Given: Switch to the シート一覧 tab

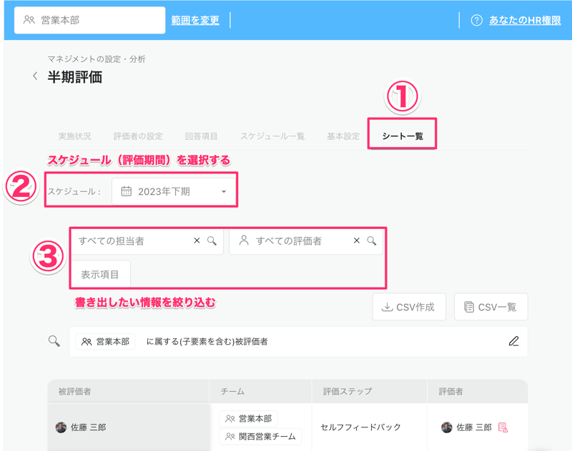Looking at the screenshot, I should (402, 136).
